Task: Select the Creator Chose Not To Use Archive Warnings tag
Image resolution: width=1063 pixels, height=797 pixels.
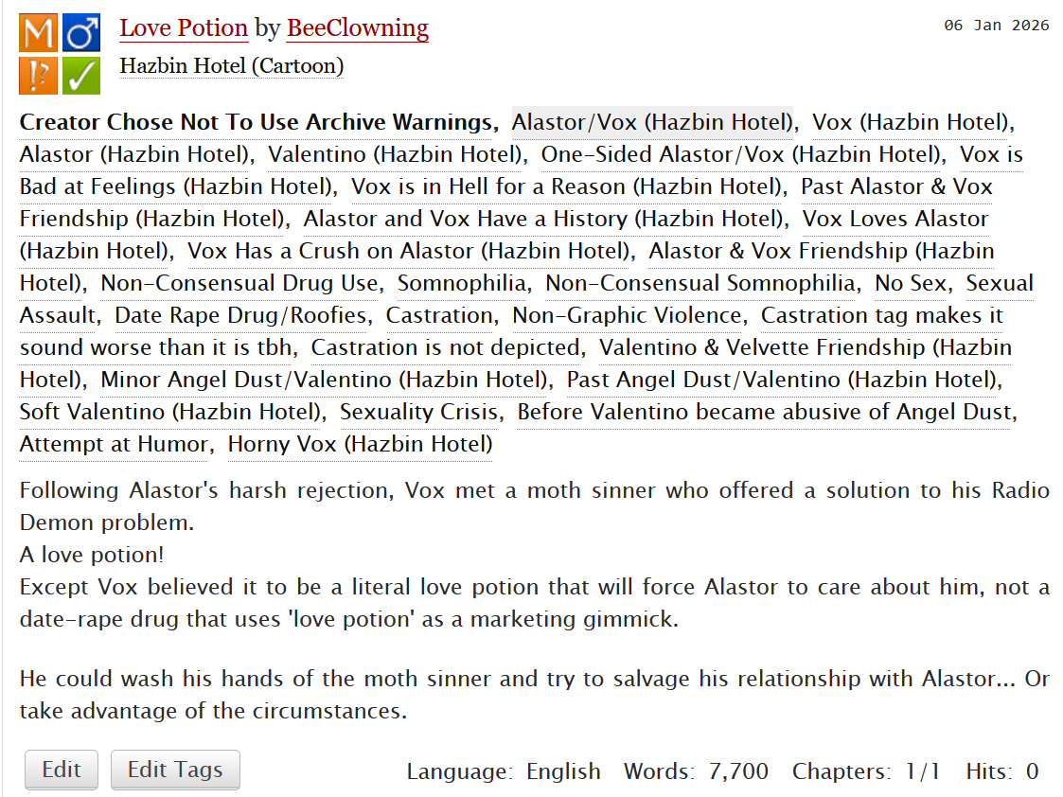Action: [x=256, y=122]
